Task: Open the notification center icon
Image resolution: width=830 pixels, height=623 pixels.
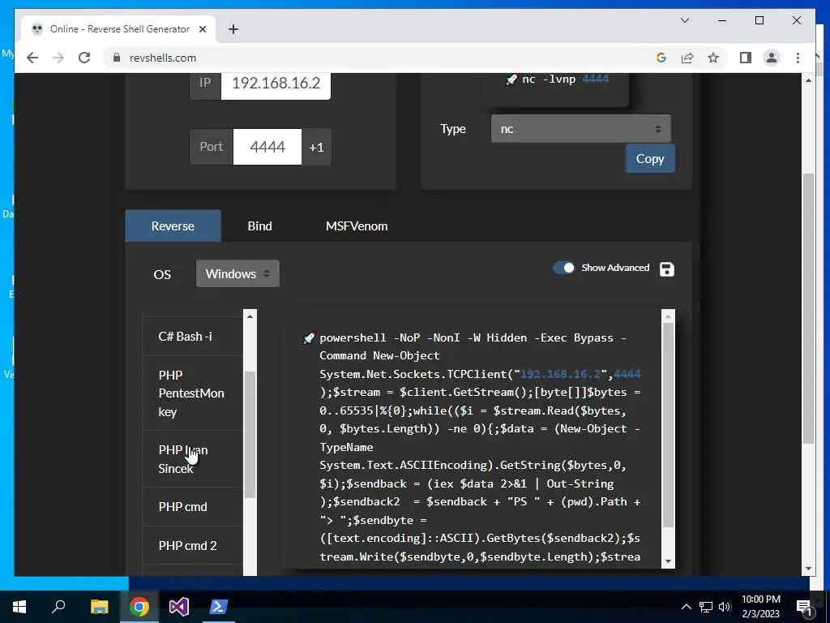Action: [803, 607]
